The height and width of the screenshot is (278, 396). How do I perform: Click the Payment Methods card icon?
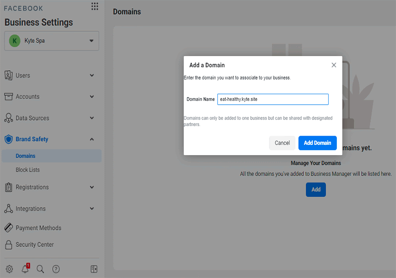click(x=9, y=228)
